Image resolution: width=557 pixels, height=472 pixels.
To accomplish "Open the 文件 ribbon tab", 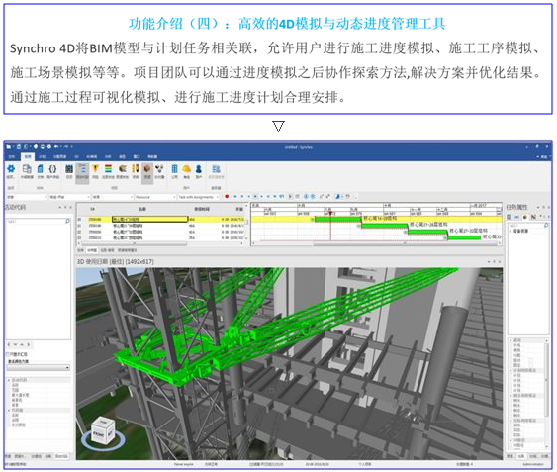I will tap(12, 156).
